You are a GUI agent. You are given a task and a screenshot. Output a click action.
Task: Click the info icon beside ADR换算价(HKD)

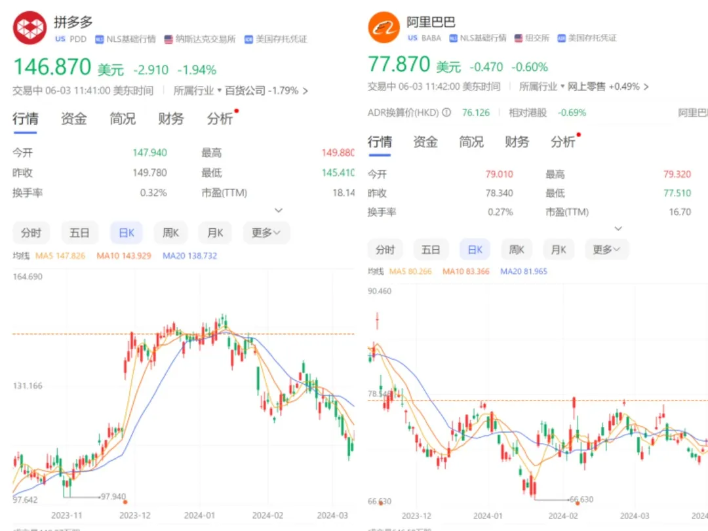446,113
